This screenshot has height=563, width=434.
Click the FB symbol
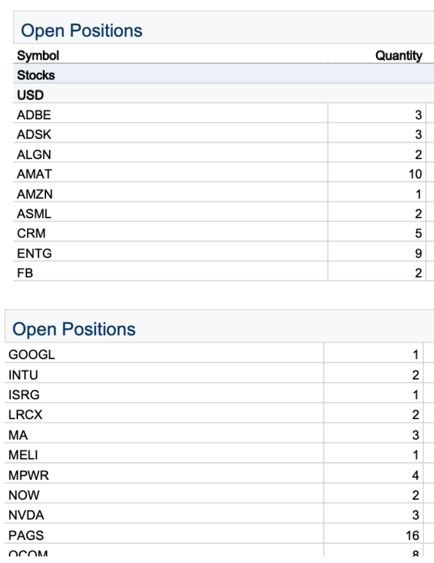(x=25, y=273)
